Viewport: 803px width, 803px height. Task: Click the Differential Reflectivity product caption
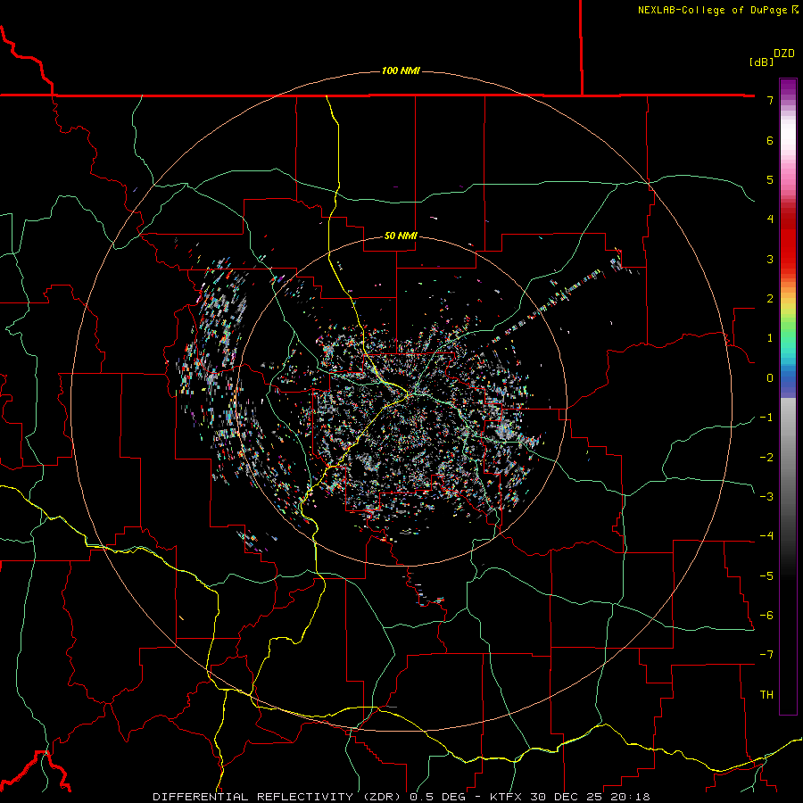tap(401, 797)
